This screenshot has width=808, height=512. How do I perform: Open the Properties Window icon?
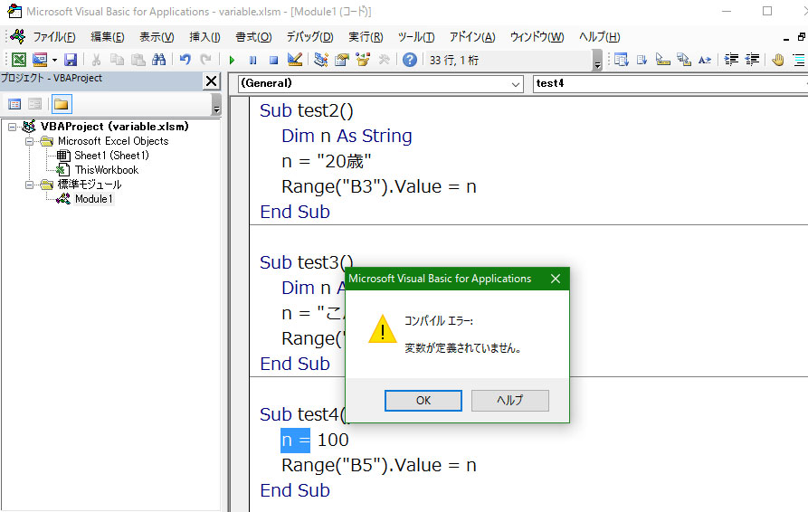(342, 60)
